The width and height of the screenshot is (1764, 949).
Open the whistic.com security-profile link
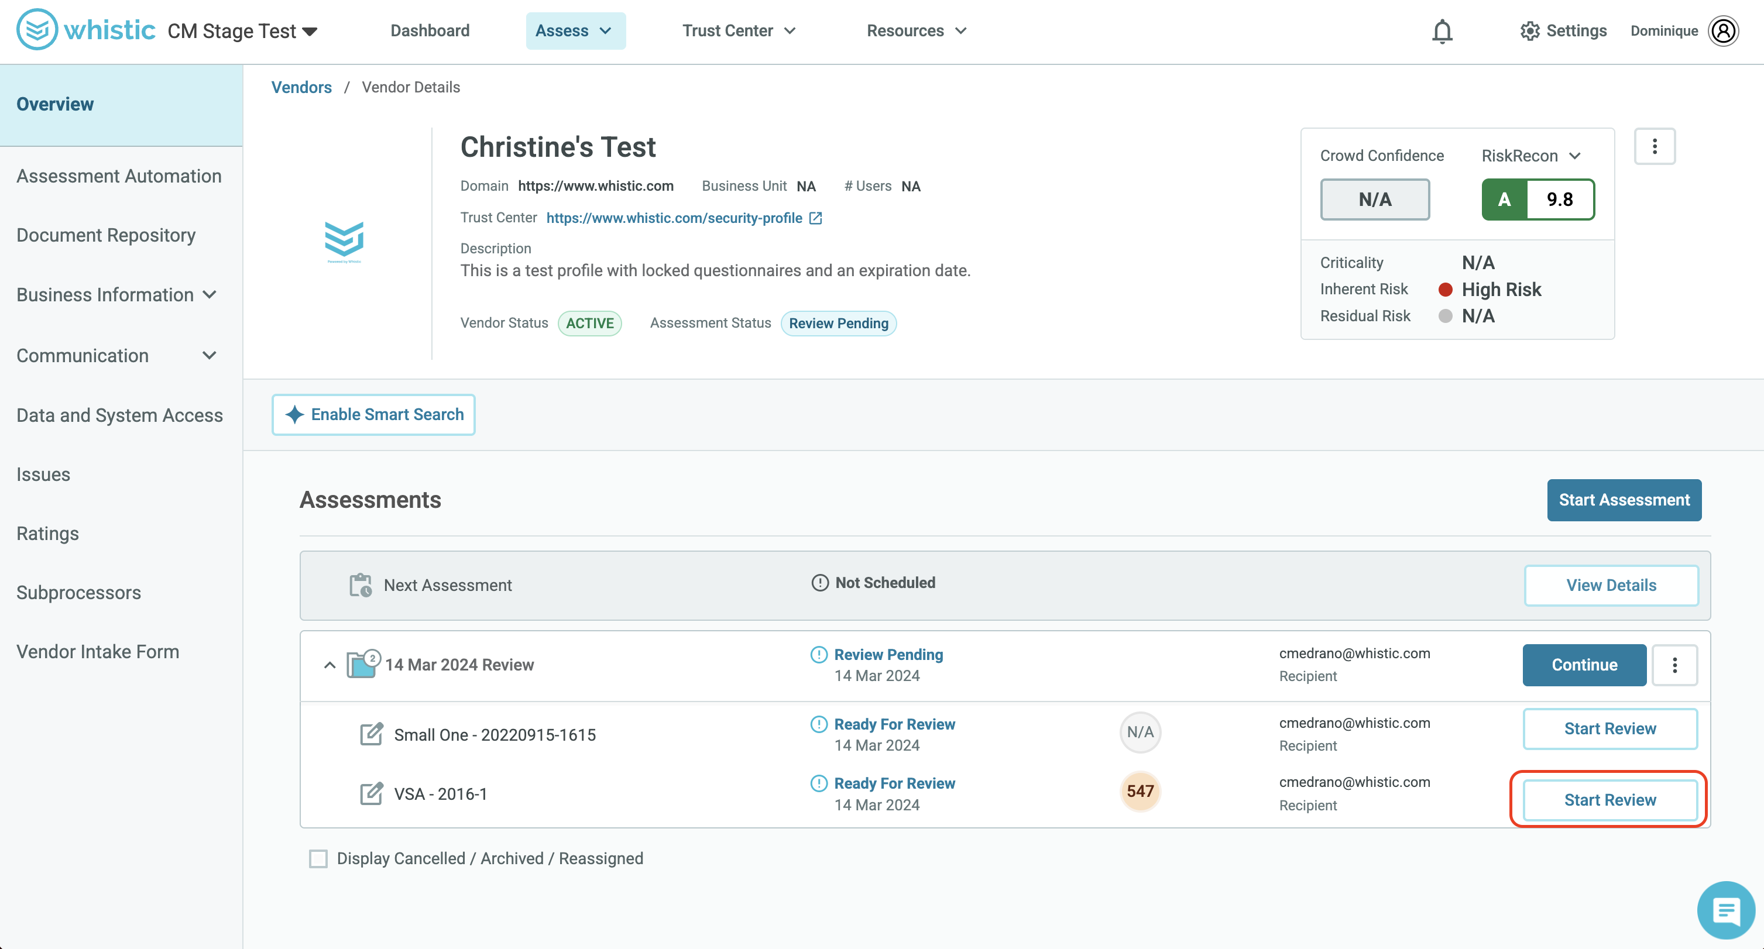(x=674, y=218)
